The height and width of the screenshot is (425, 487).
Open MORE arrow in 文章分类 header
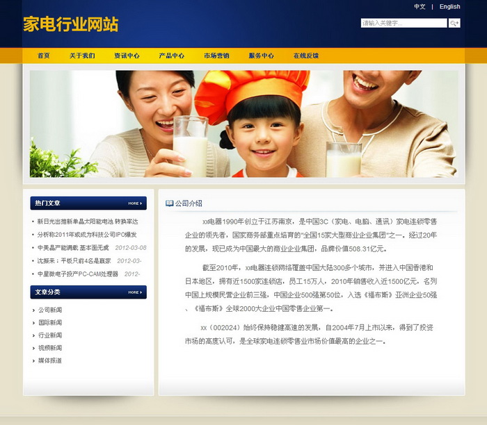pos(135,292)
